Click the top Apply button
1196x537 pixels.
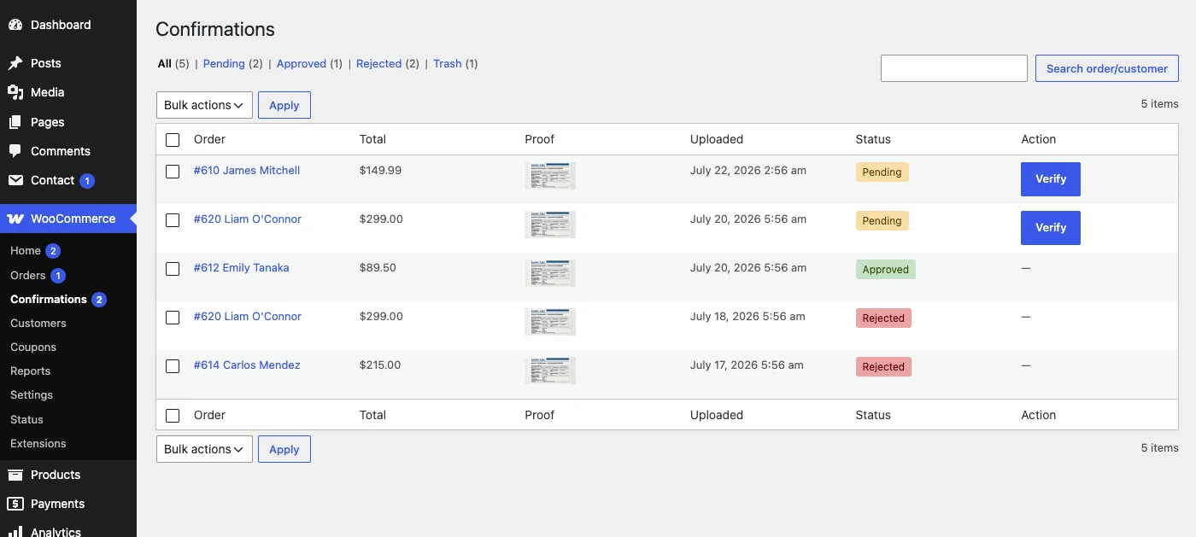284,105
